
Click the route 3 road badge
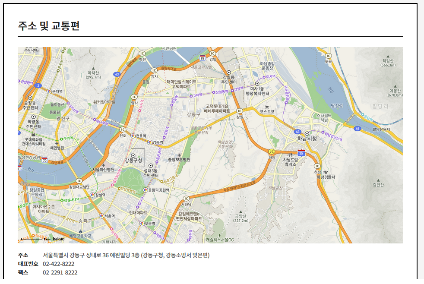coord(38,85)
